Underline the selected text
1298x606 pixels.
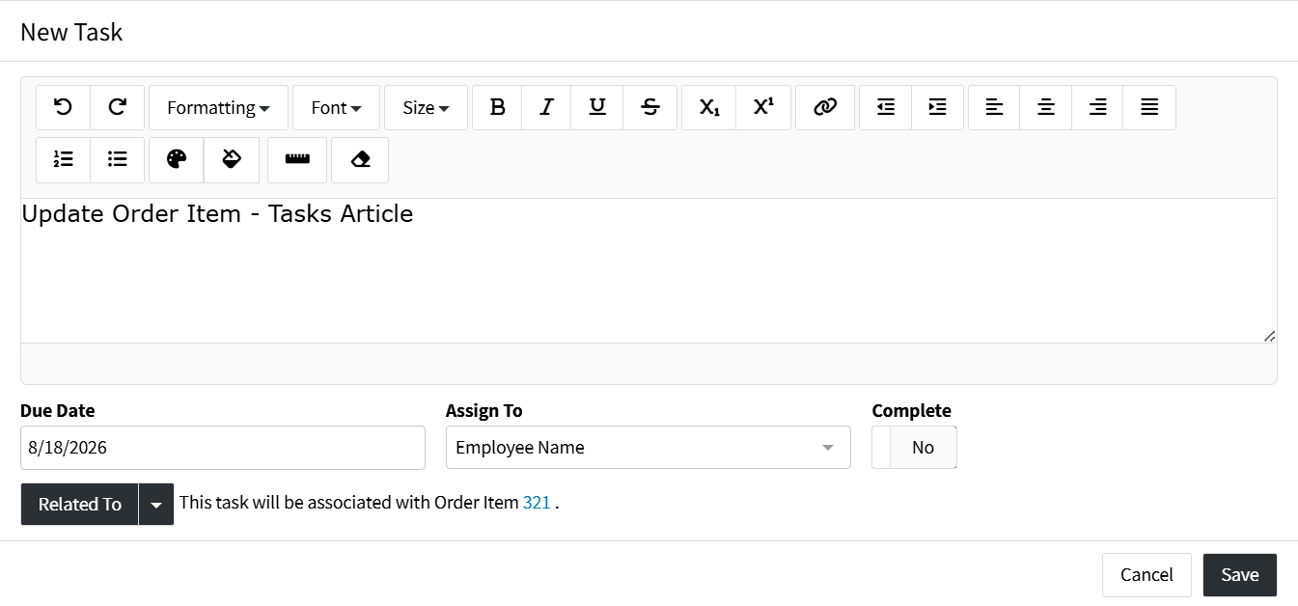(597, 107)
